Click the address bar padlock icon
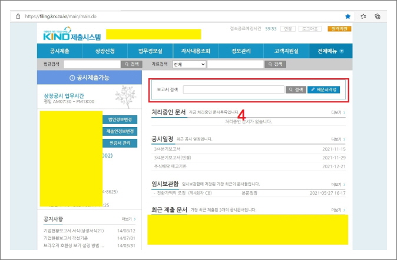 pos(18,16)
